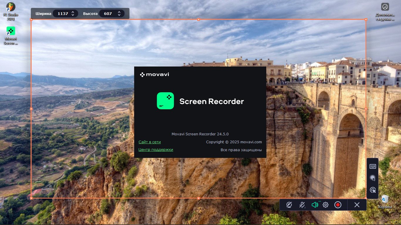This screenshot has width=401, height=225.
Task: Select the Корзина recycle bin icon
Action: pos(385,202)
